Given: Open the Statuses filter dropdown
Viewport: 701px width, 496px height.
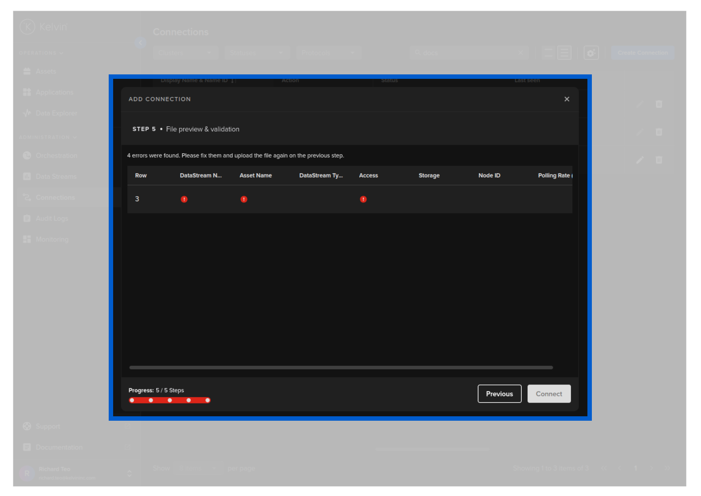Looking at the screenshot, I should (x=257, y=53).
